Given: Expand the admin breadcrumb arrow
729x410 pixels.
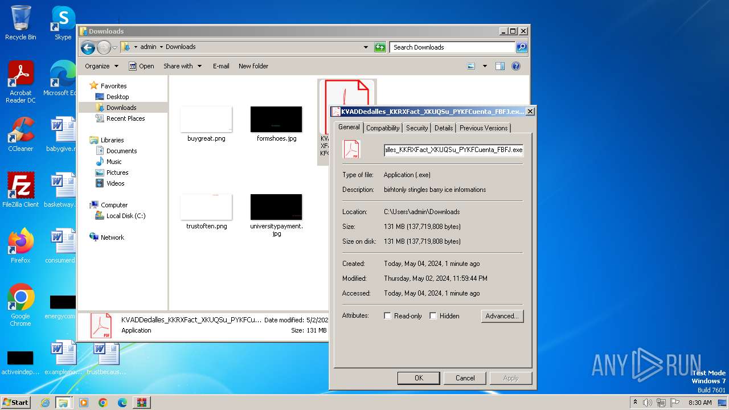Looking at the screenshot, I should [161, 47].
